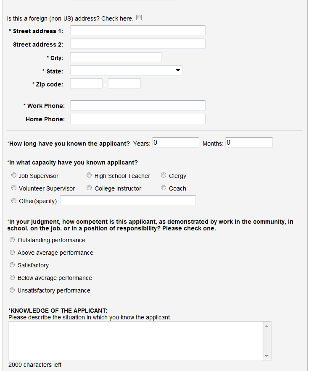Focus the Home Phone field
Viewport: 309px width, 371px height.
pos(137,119)
